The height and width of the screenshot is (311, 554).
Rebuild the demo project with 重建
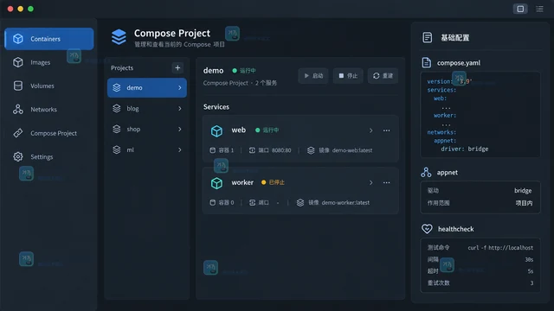pyautogui.click(x=383, y=76)
